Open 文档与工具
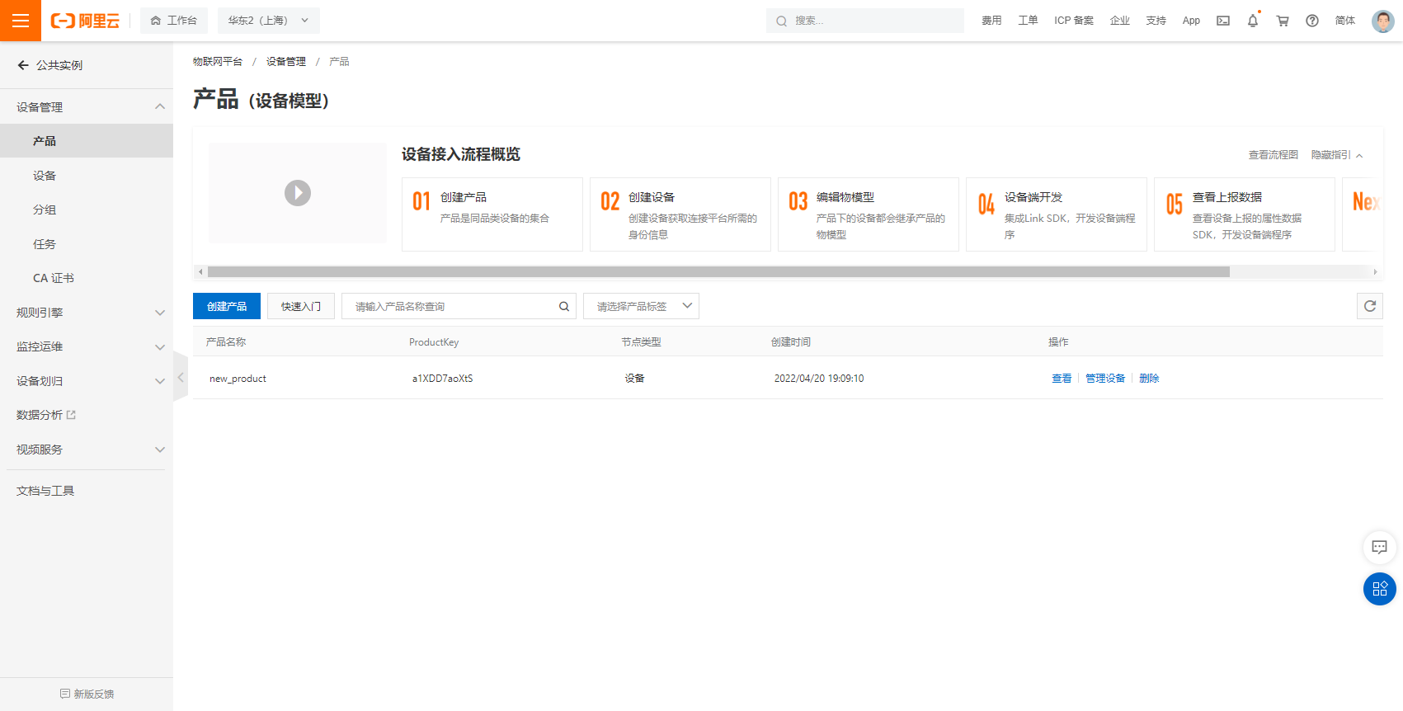Viewport: 1403px width, 711px height. (x=45, y=491)
